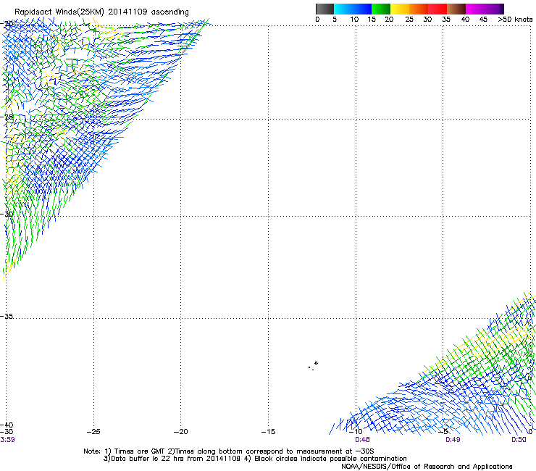Click the longitude label '-20' on the bottom axis
The width and height of the screenshot is (536, 471).
(181, 432)
